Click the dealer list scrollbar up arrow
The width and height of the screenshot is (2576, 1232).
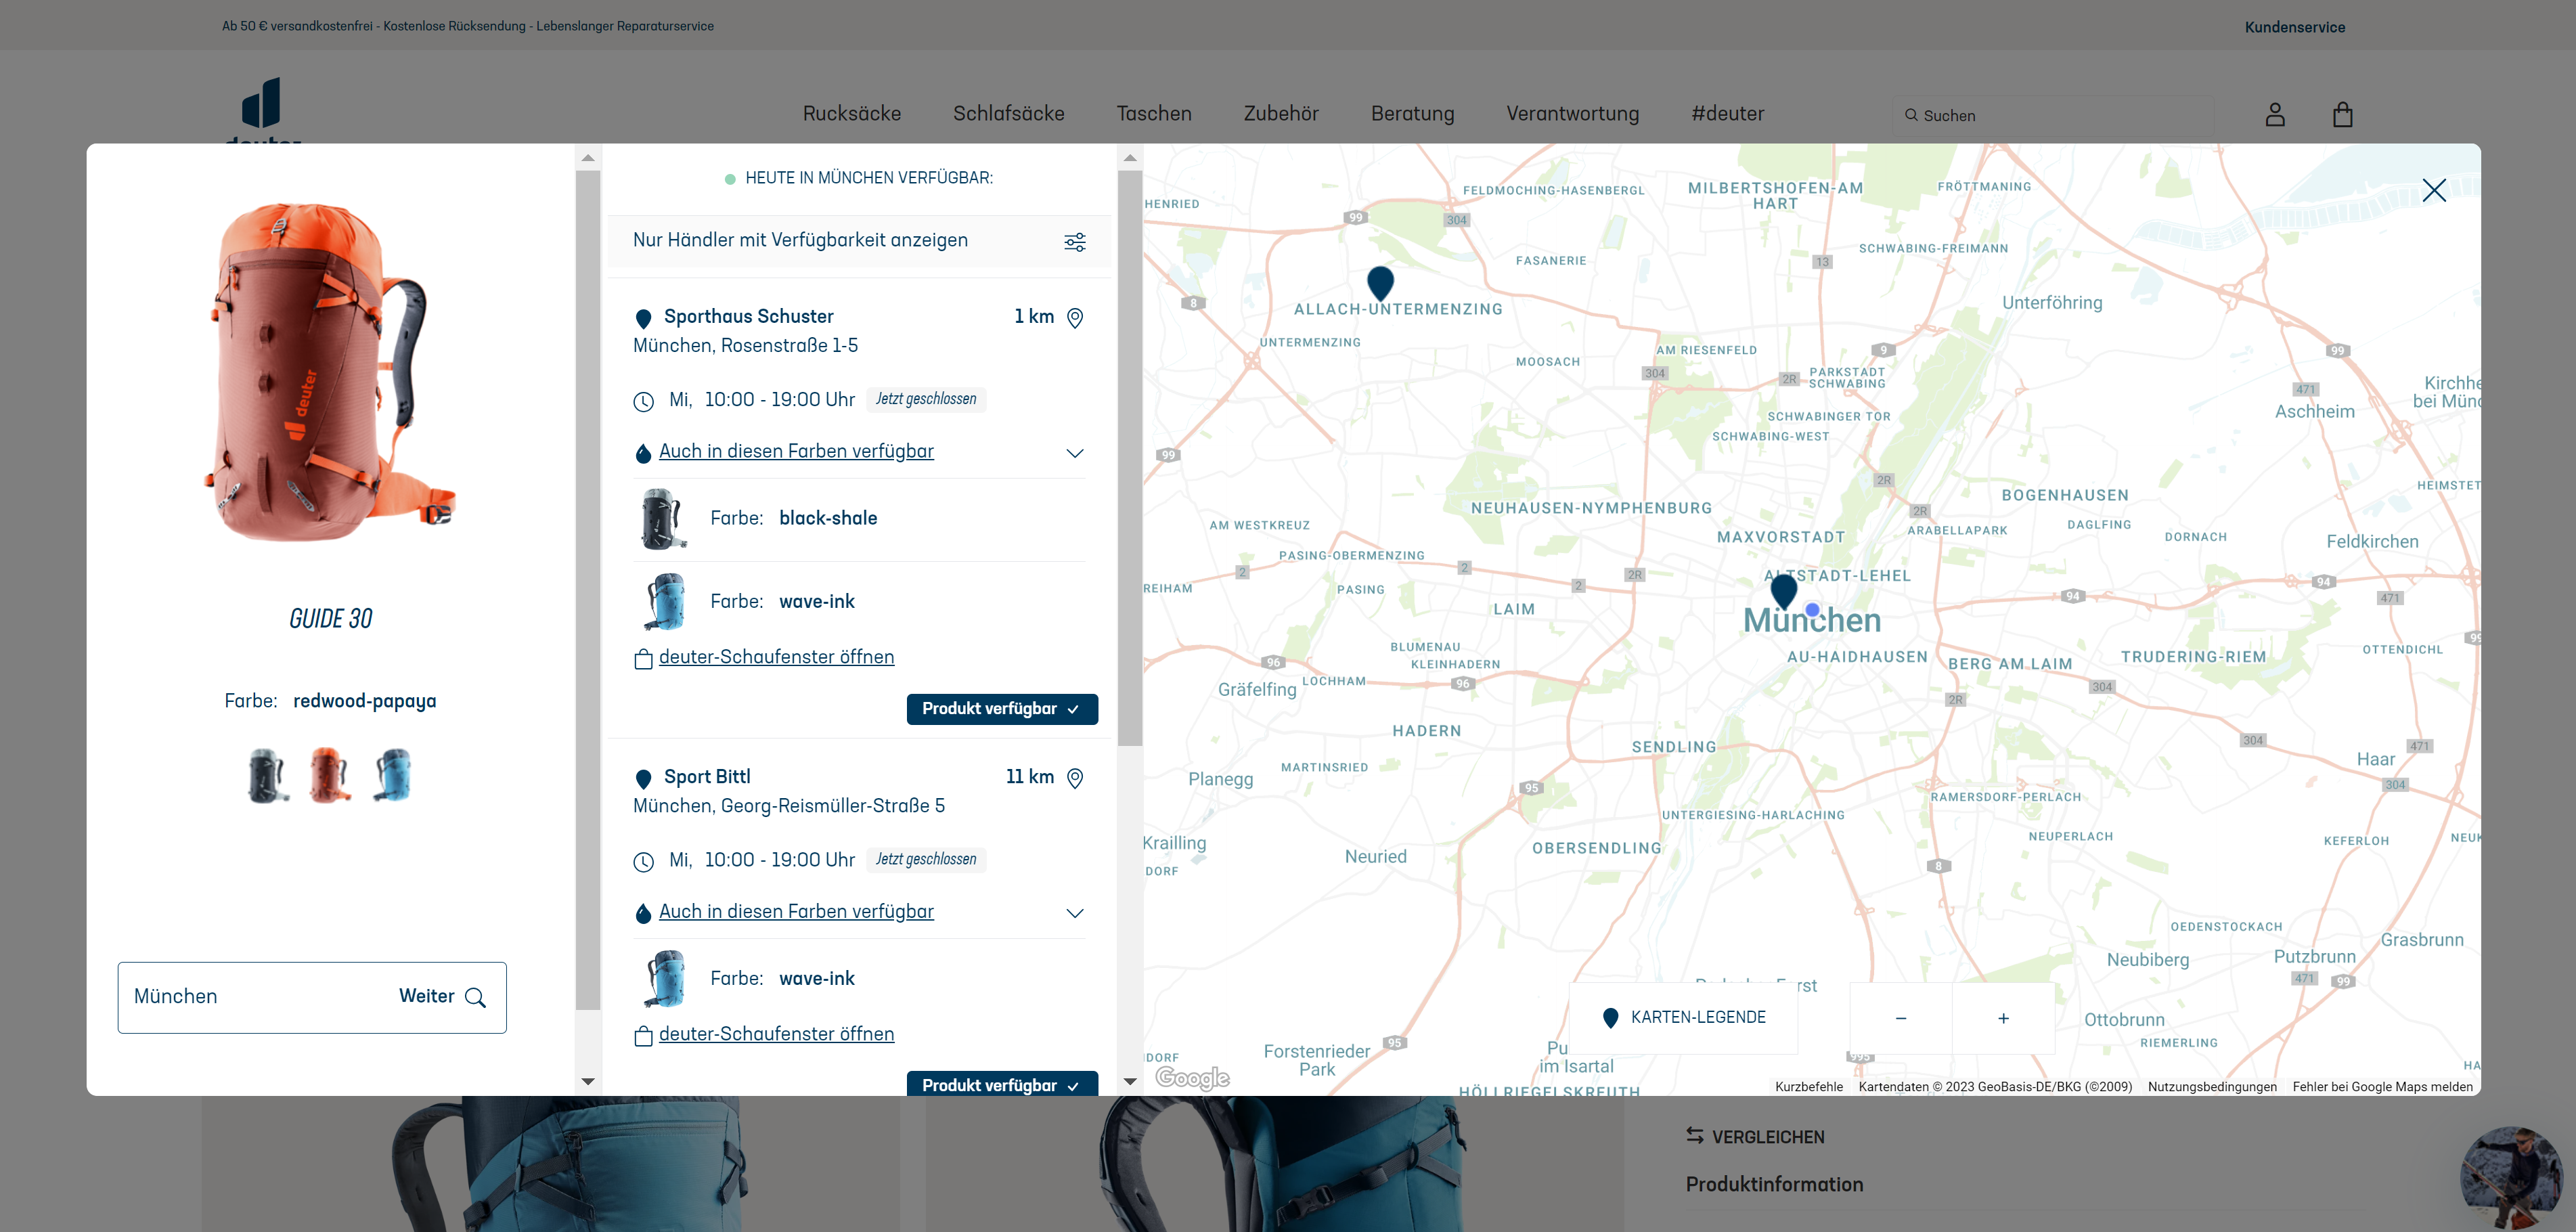[x=1130, y=158]
